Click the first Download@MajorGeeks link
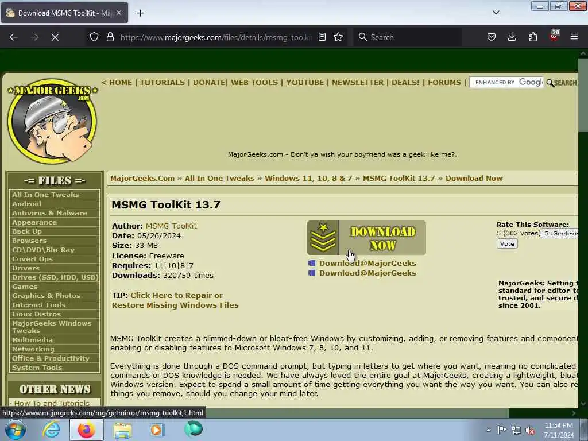 point(367,263)
